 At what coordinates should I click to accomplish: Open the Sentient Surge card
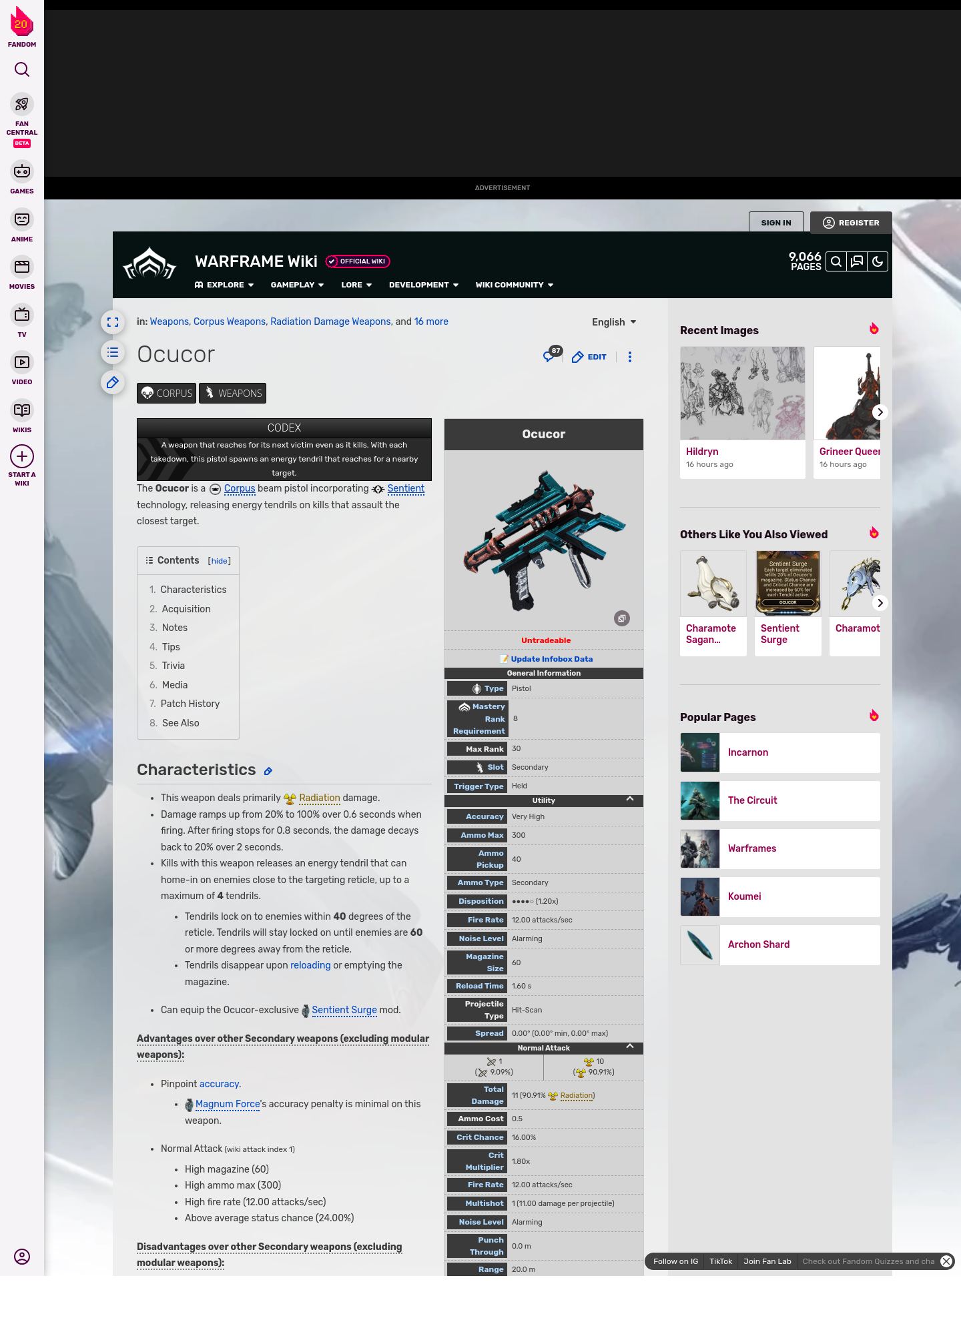click(788, 603)
